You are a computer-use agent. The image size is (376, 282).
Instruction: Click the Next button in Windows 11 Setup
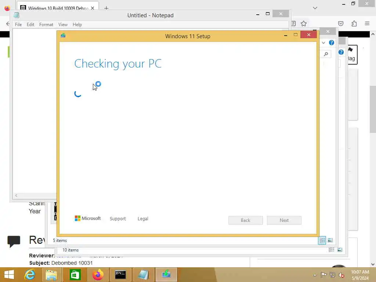click(284, 220)
